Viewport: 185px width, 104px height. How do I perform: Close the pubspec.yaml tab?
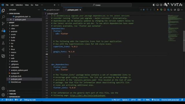click(x=80, y=10)
